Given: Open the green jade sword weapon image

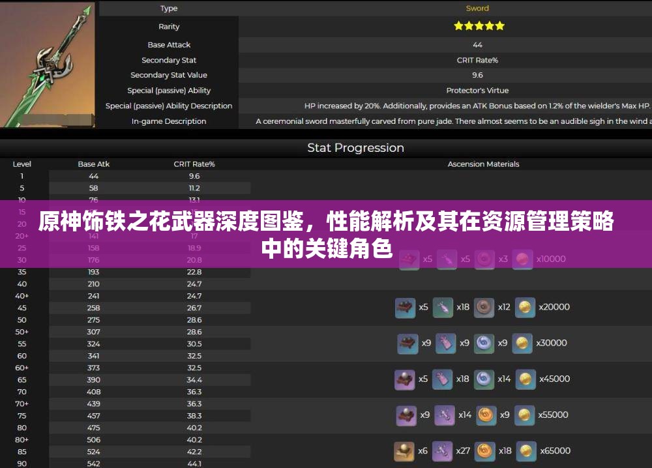Looking at the screenshot, I should pos(48,64).
